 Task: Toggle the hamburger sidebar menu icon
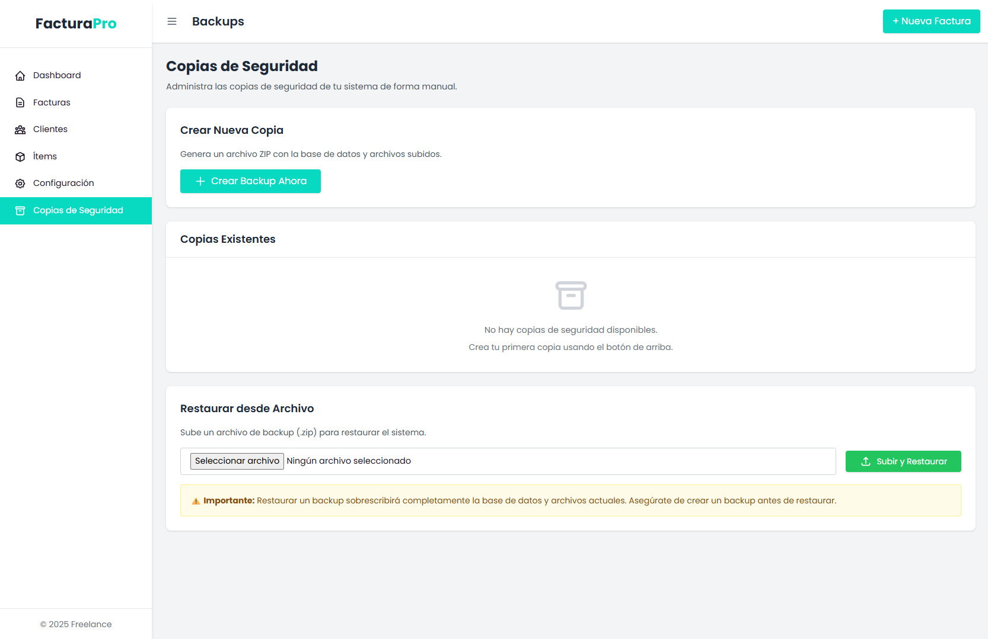pyautogui.click(x=172, y=21)
